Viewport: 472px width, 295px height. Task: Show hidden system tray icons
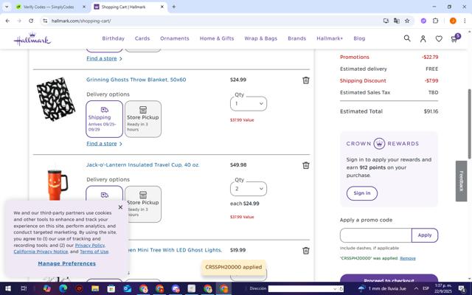pos(416,288)
